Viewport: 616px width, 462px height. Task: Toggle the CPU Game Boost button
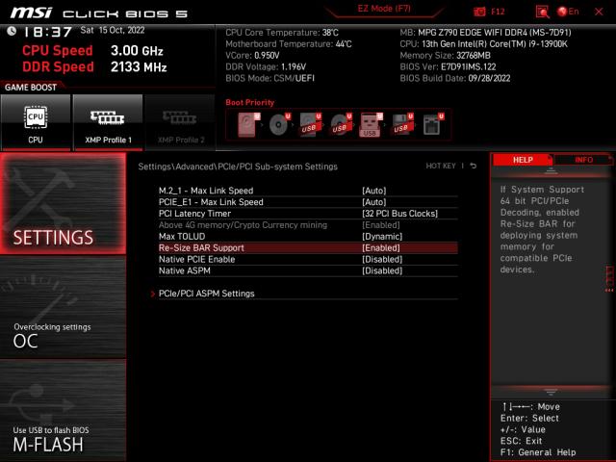pyautogui.click(x=36, y=122)
